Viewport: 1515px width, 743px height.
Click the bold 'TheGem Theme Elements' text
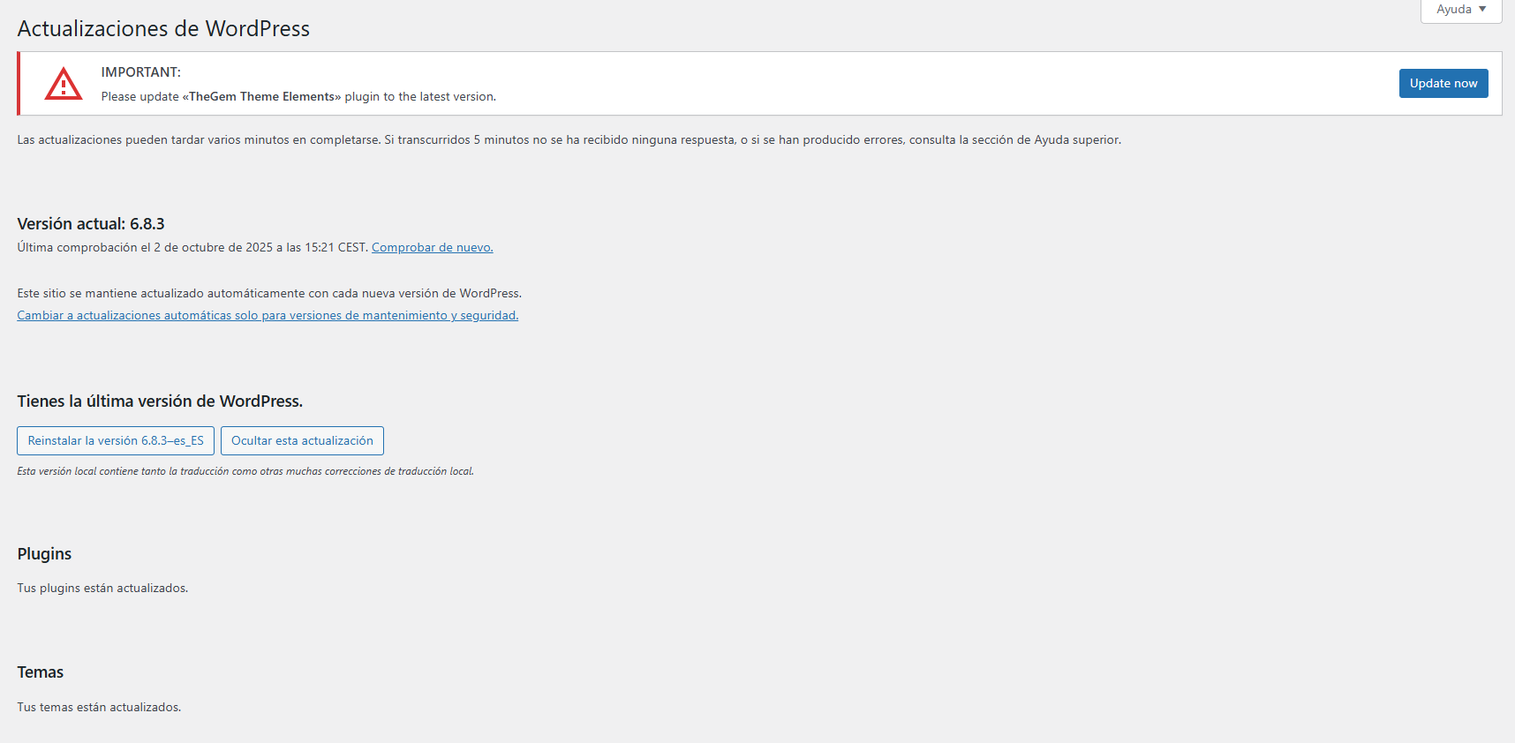[x=261, y=96]
